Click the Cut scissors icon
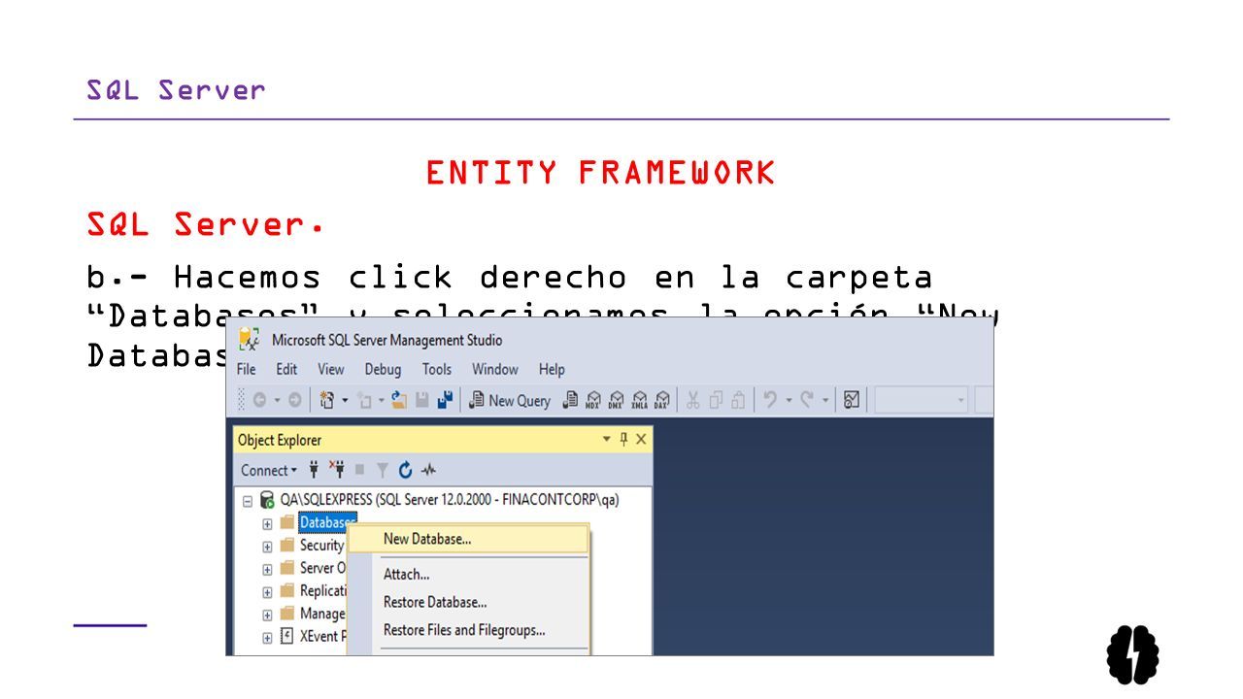Image resolution: width=1243 pixels, height=699 pixels. [693, 400]
